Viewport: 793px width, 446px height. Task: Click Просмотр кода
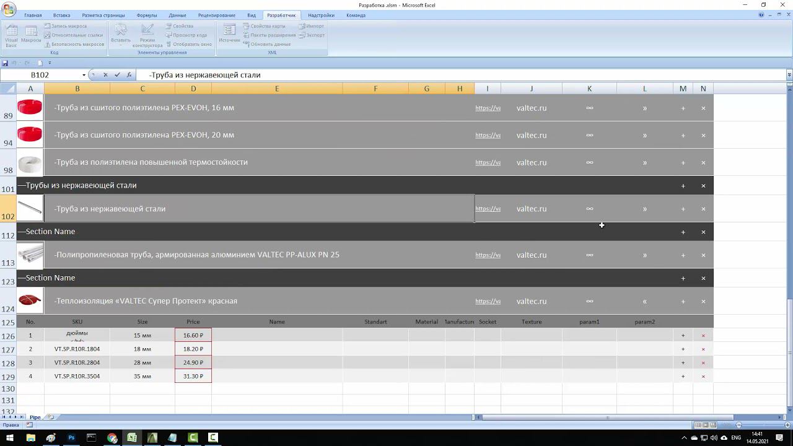(185, 35)
